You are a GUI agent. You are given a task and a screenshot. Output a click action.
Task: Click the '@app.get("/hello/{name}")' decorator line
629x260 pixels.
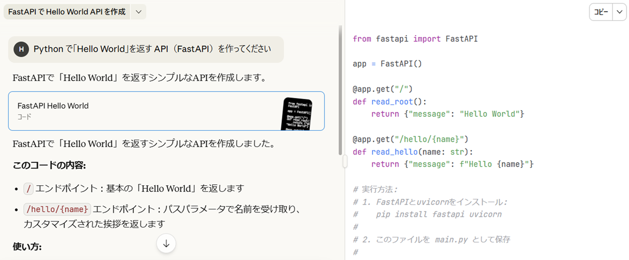pyautogui.click(x=410, y=139)
